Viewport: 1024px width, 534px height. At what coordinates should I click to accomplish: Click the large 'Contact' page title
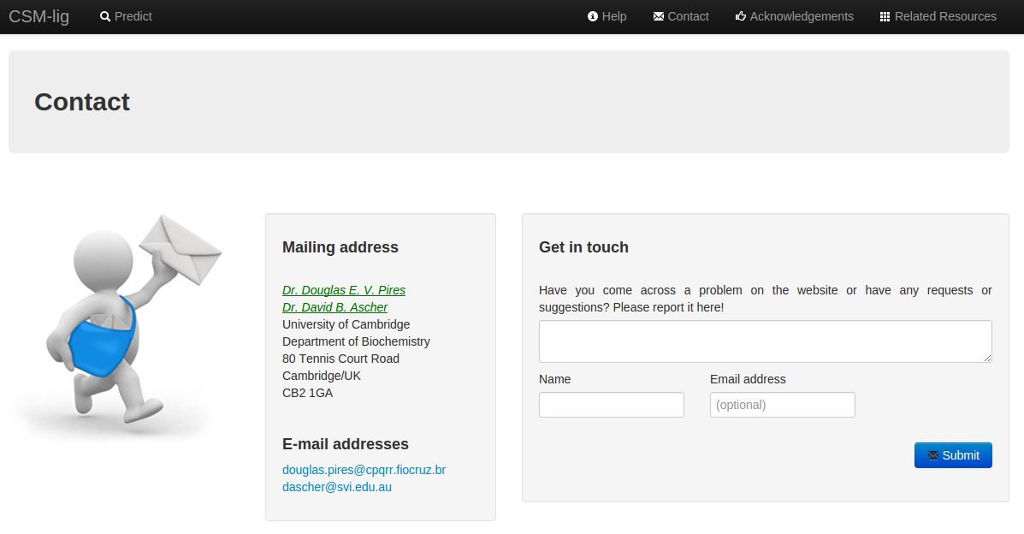point(82,102)
